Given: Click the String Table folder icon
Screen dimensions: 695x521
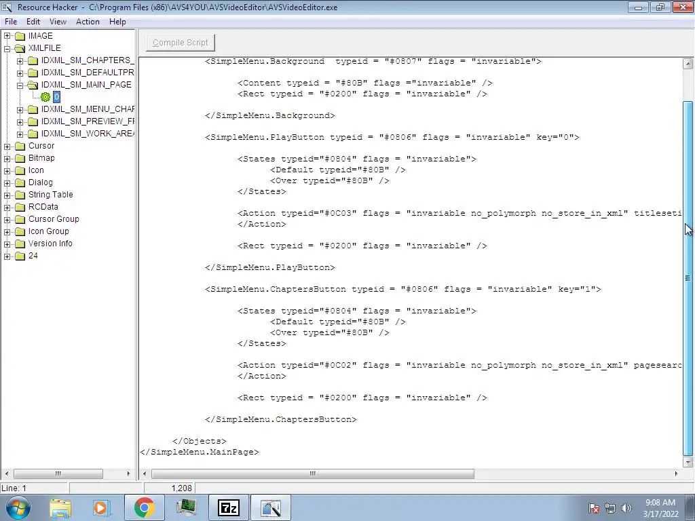Looking at the screenshot, I should click(20, 195).
